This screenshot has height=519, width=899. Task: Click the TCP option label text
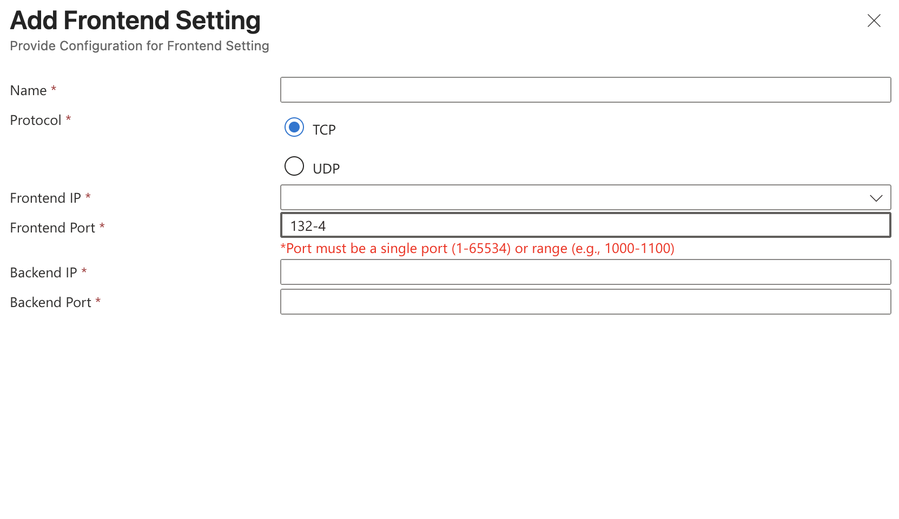click(324, 130)
